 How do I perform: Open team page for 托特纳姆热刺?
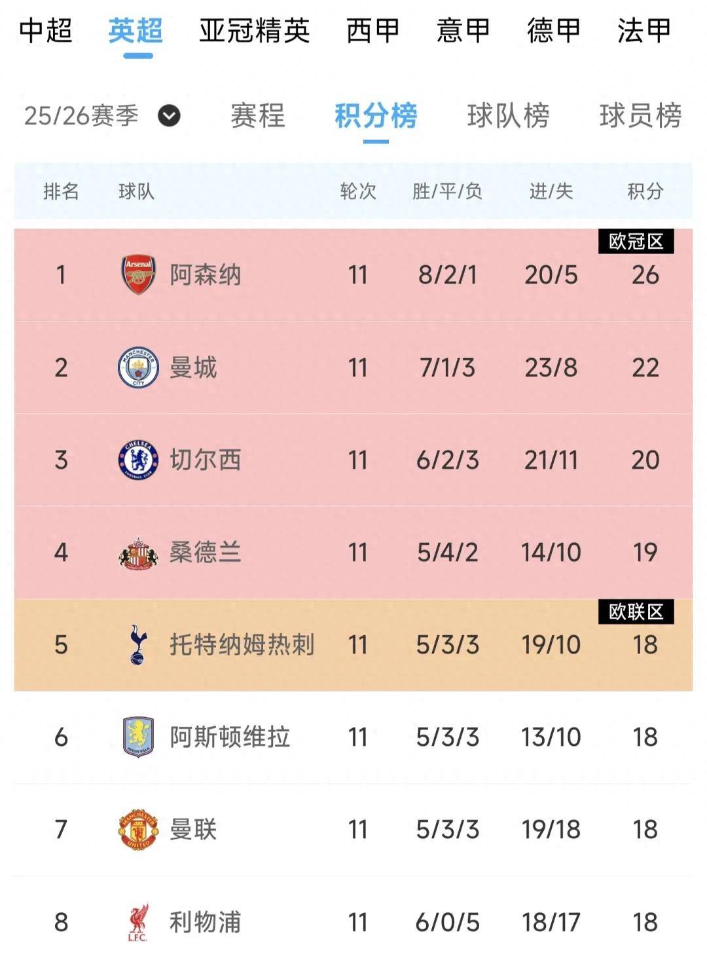pyautogui.click(x=242, y=645)
